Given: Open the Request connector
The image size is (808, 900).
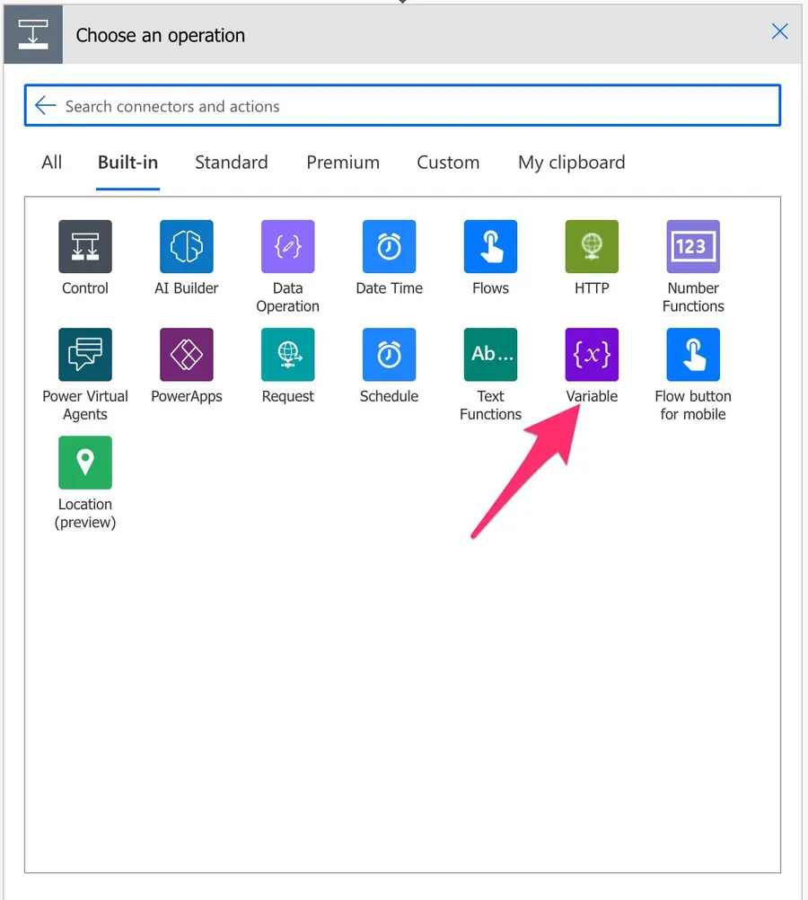Looking at the screenshot, I should point(288,355).
